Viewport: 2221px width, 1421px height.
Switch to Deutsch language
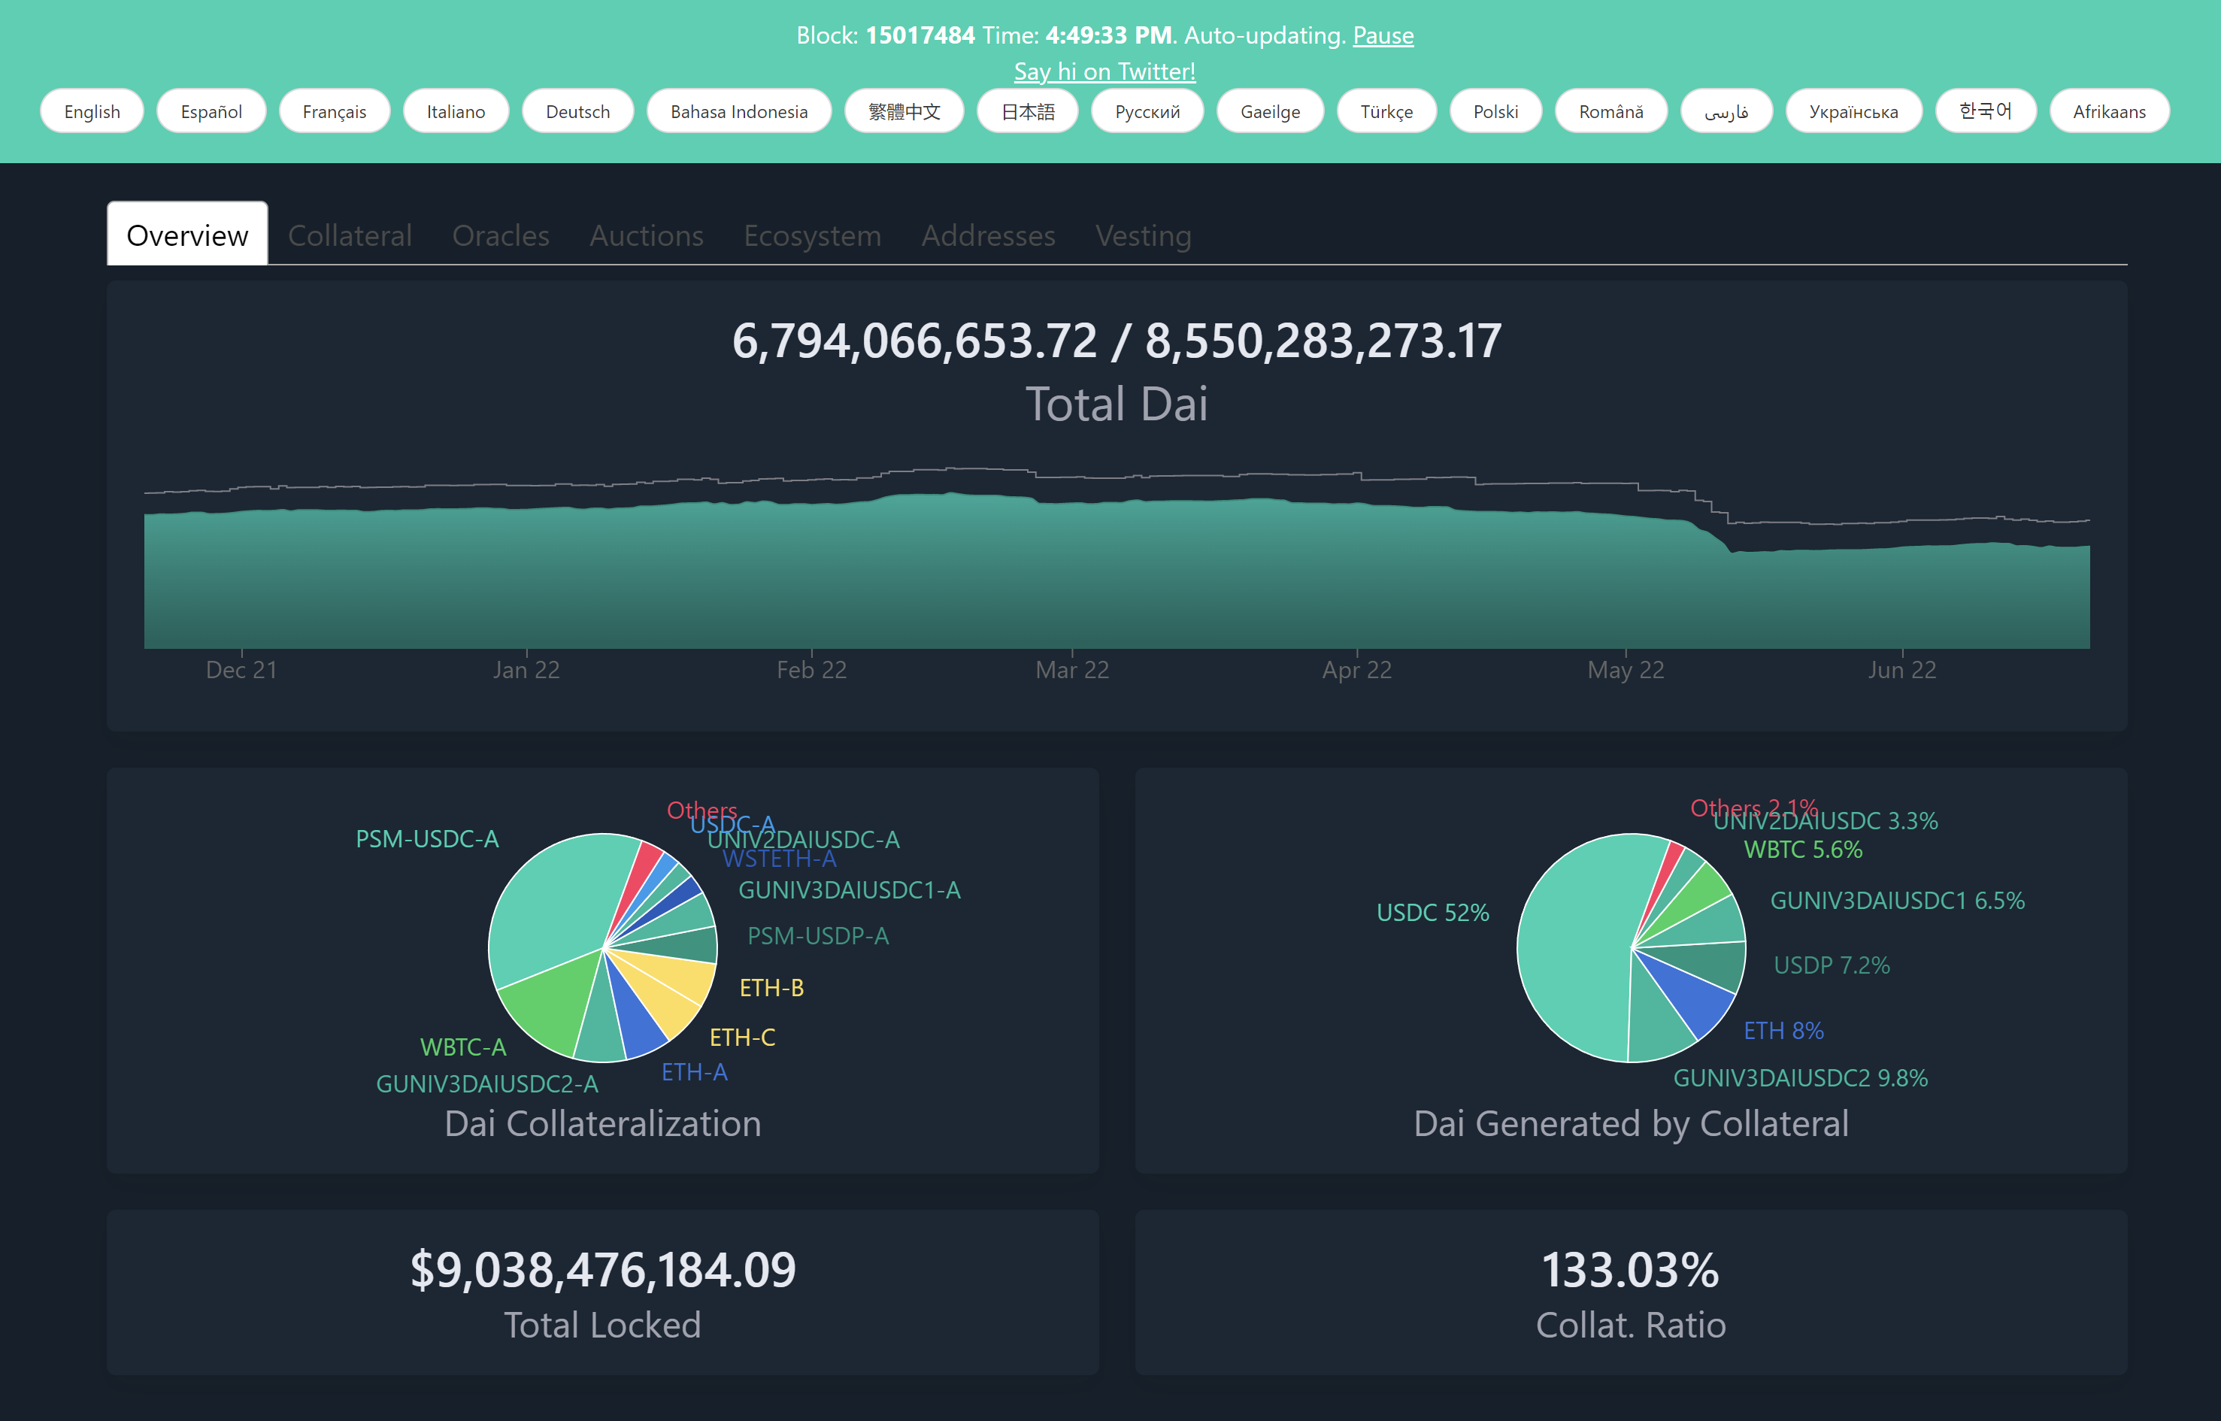pyautogui.click(x=577, y=111)
